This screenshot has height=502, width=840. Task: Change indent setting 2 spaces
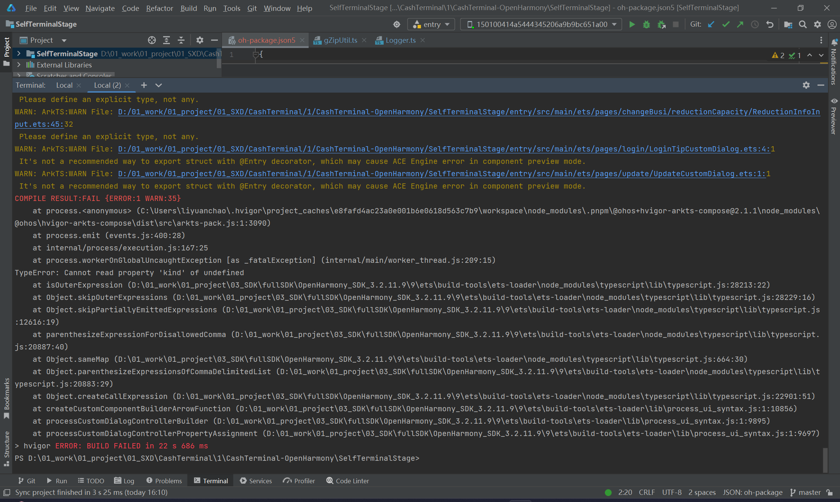(x=702, y=492)
